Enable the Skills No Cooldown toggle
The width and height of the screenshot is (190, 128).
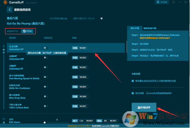(46, 87)
